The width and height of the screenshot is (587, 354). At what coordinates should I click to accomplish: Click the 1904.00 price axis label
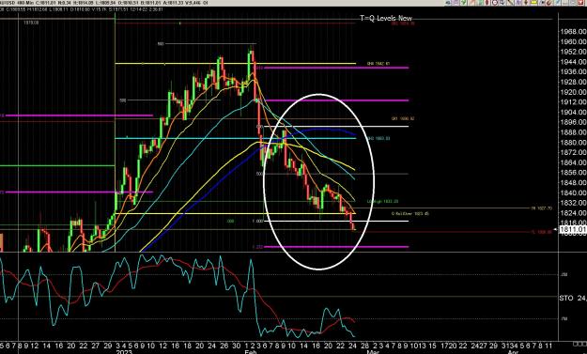574,113
